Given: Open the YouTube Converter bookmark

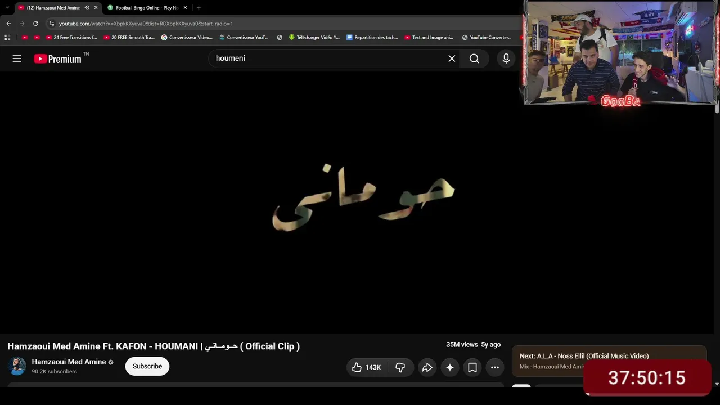Looking at the screenshot, I should tap(487, 38).
